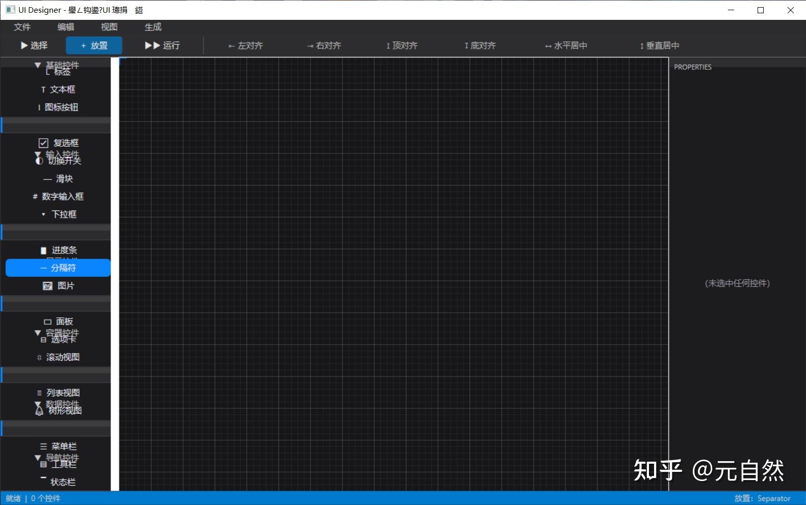Select the 复选框 checkbox widget
Viewport: 806px width, 505px height.
(x=58, y=143)
